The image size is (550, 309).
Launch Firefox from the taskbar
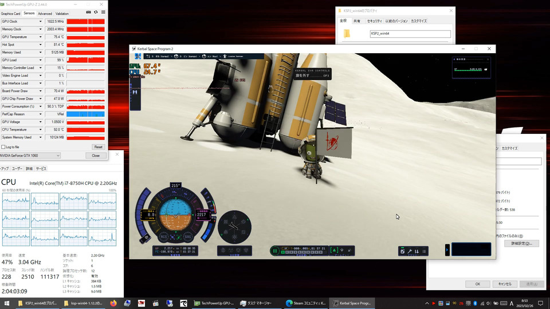click(113, 303)
